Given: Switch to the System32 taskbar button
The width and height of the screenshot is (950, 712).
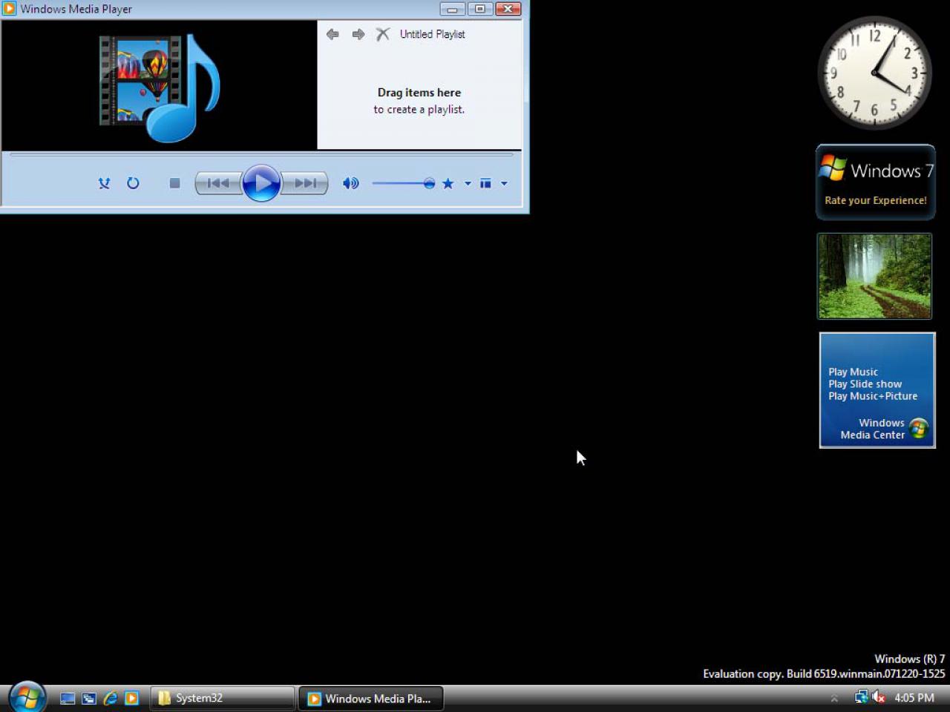Looking at the screenshot, I should point(223,698).
